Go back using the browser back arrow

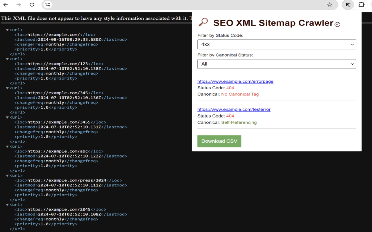(x=6, y=5)
